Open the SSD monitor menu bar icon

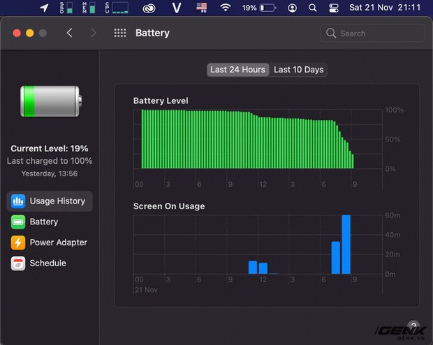click(66, 8)
